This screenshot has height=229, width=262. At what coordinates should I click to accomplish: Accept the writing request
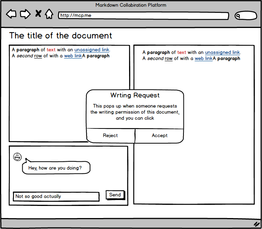click(159, 136)
